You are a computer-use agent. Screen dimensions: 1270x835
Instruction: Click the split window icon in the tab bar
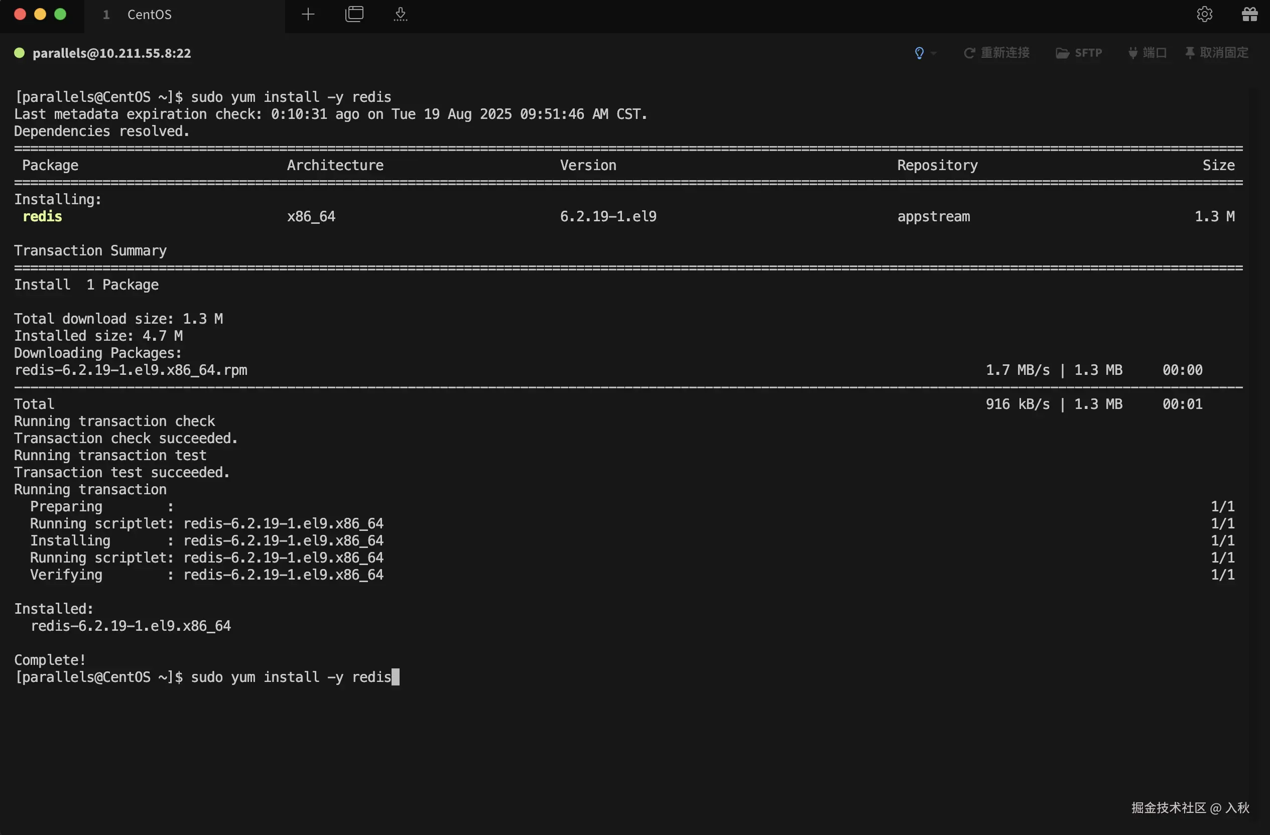[x=354, y=15]
